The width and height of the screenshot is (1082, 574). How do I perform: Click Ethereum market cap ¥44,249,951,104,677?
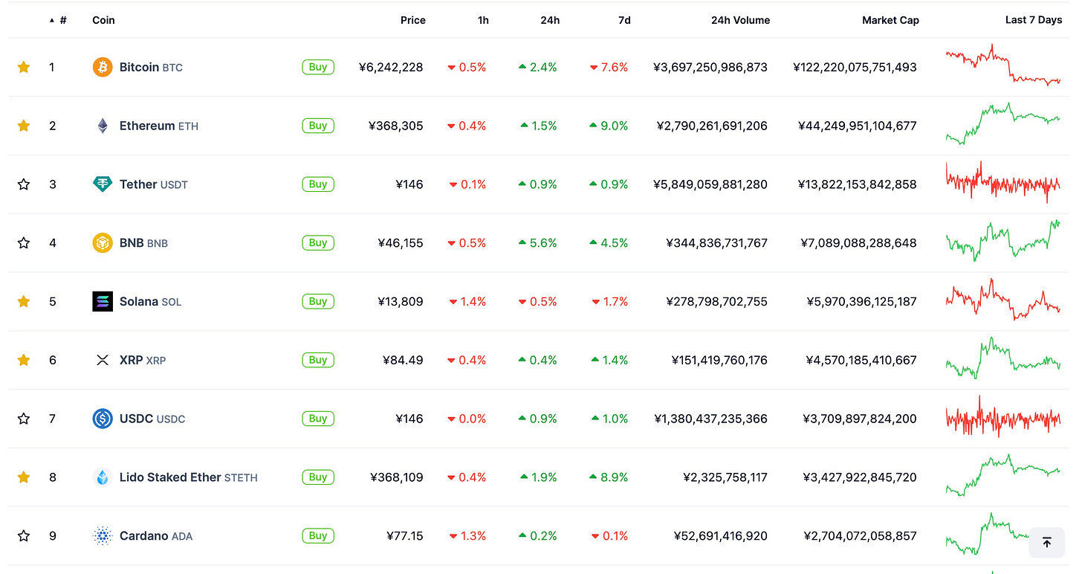coord(858,126)
